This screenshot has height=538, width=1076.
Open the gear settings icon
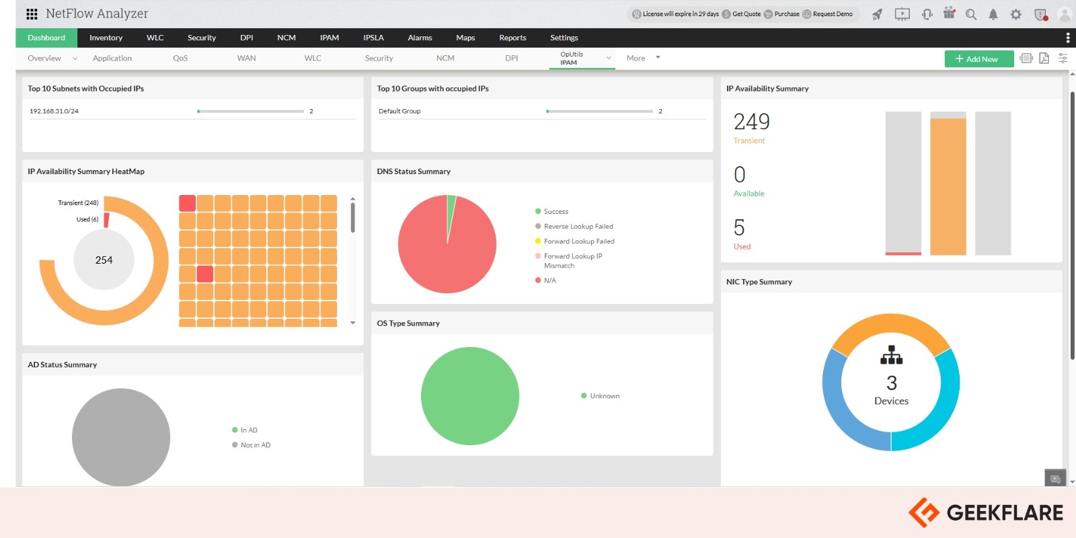pyautogui.click(x=1015, y=14)
